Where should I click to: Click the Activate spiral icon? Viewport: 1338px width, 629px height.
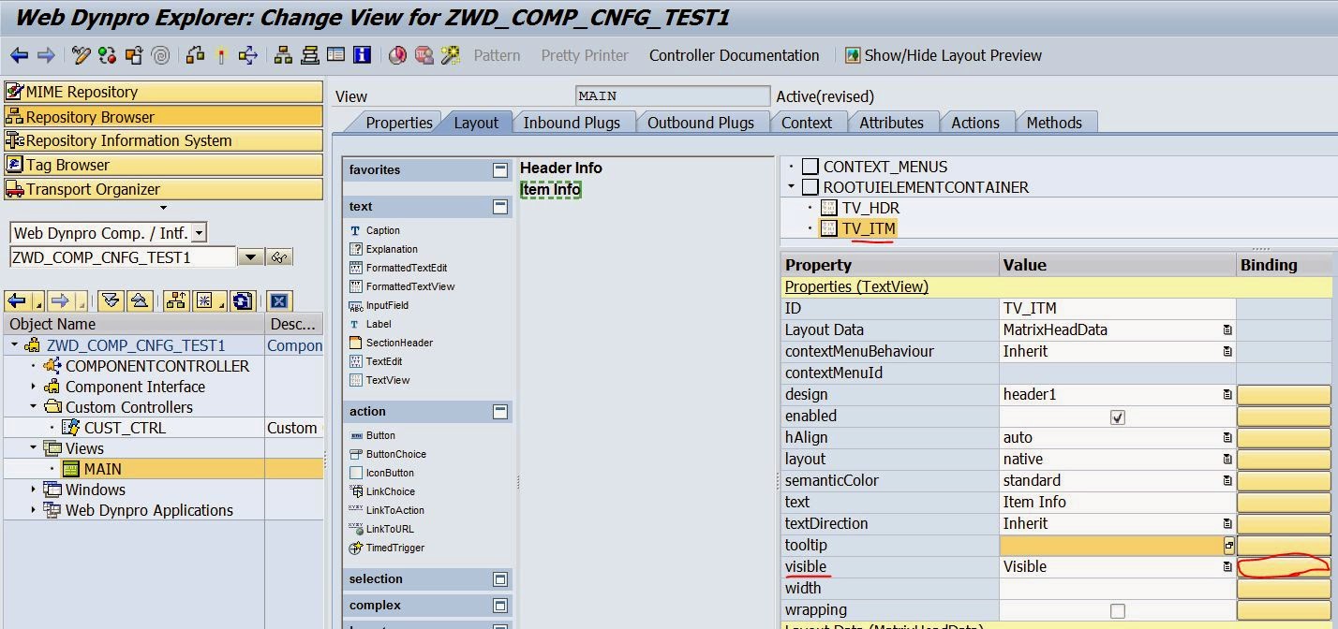[161, 56]
